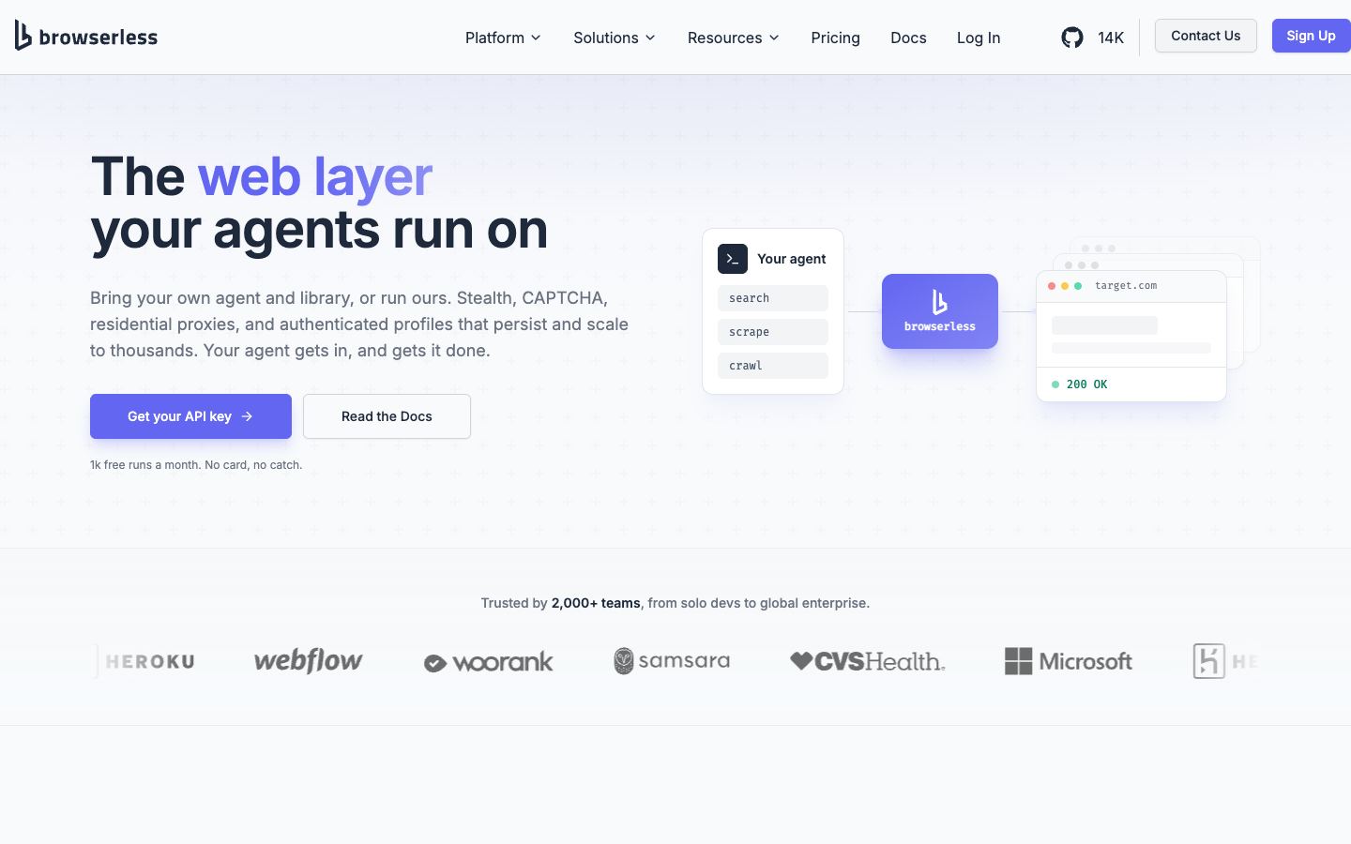The height and width of the screenshot is (844, 1351).
Task: Select the scrape item in agent card
Action: pos(773,332)
